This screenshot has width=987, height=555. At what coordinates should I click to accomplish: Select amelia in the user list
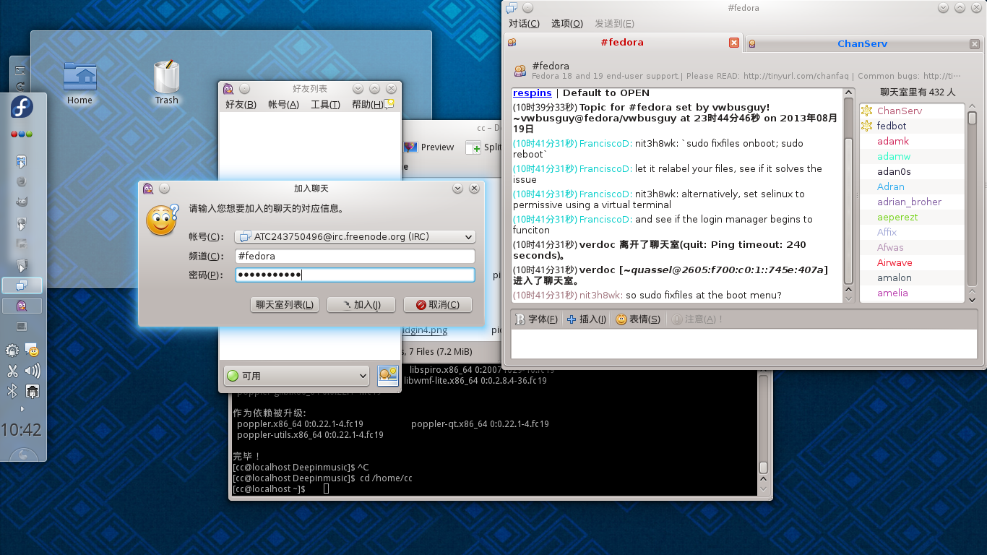click(x=912, y=293)
